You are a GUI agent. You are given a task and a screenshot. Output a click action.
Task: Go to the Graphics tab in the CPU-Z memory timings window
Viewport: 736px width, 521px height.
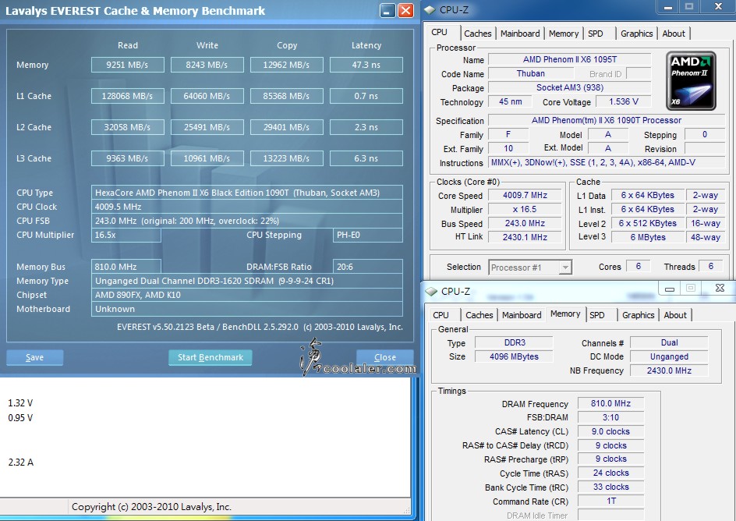coord(638,315)
